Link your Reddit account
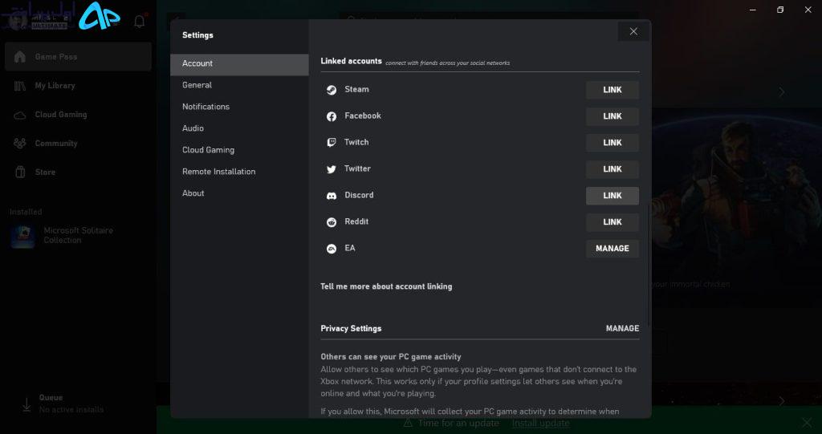Screen dimensions: 822x434 coord(612,222)
